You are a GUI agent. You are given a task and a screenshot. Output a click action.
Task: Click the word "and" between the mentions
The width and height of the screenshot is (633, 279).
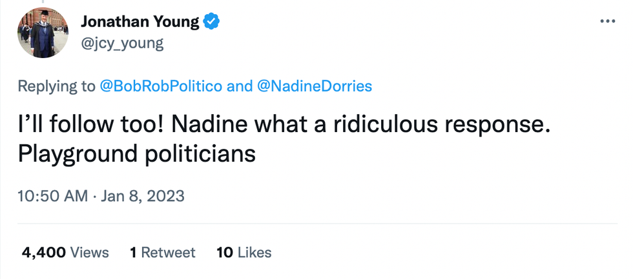240,86
